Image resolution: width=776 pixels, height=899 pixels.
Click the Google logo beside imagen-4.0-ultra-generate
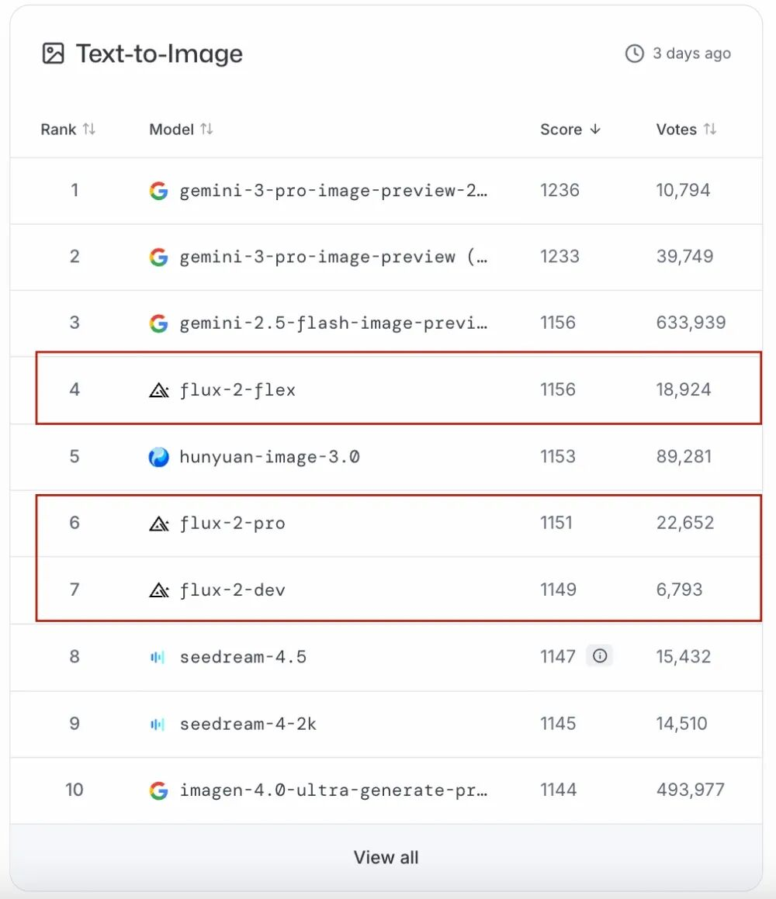pos(158,790)
